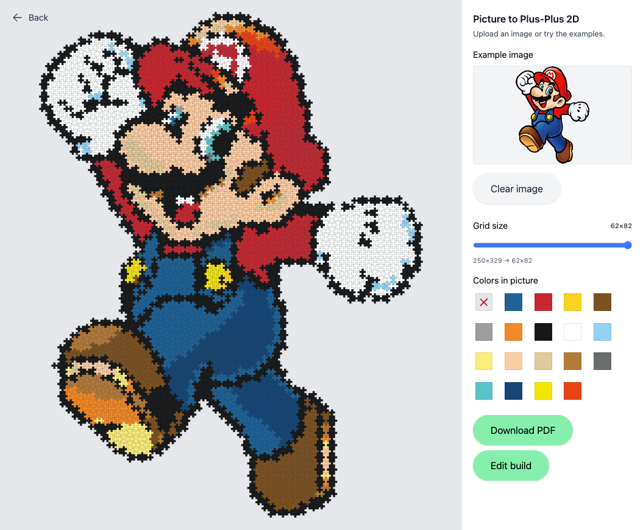Select the light brown caramel swatch
Screen dimensions: 643x530
(572, 361)
